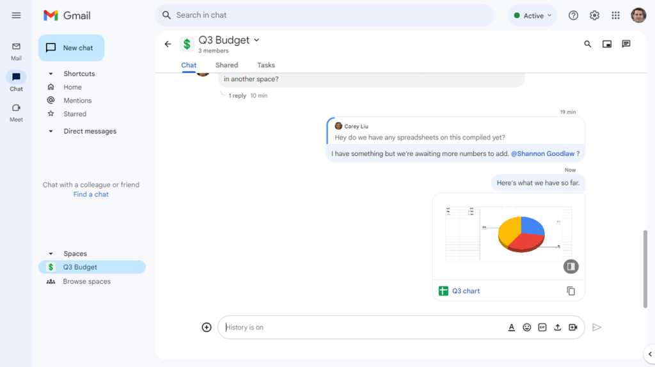Image resolution: width=655 pixels, height=367 pixels.
Task: Open the emoji picker in message box
Action: tap(527, 327)
